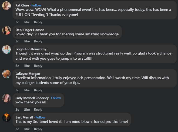This screenshot has height=132, width=178.
Task: Like Leigh Ann Konieczny's comment
Action: coord(26,66)
